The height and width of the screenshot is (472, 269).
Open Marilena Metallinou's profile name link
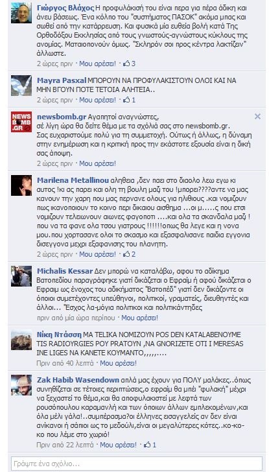(x=73, y=180)
